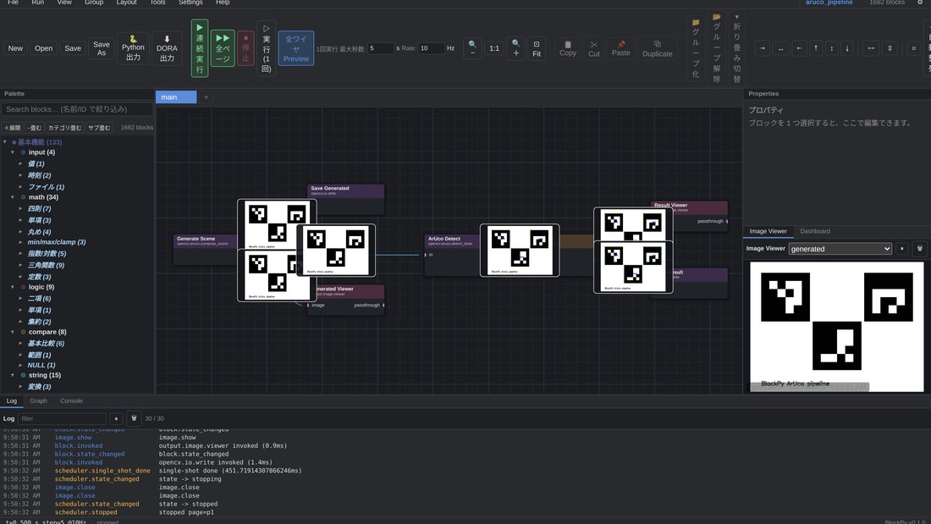This screenshot has height=524, width=931.
Task: Click the distribute horizontally icon
Action: tap(871, 48)
